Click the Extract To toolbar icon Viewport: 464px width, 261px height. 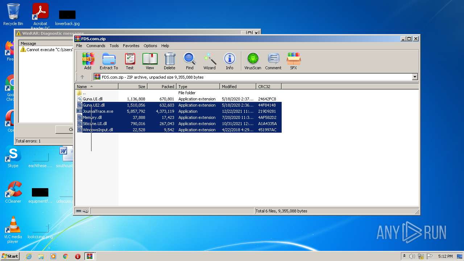(109, 61)
